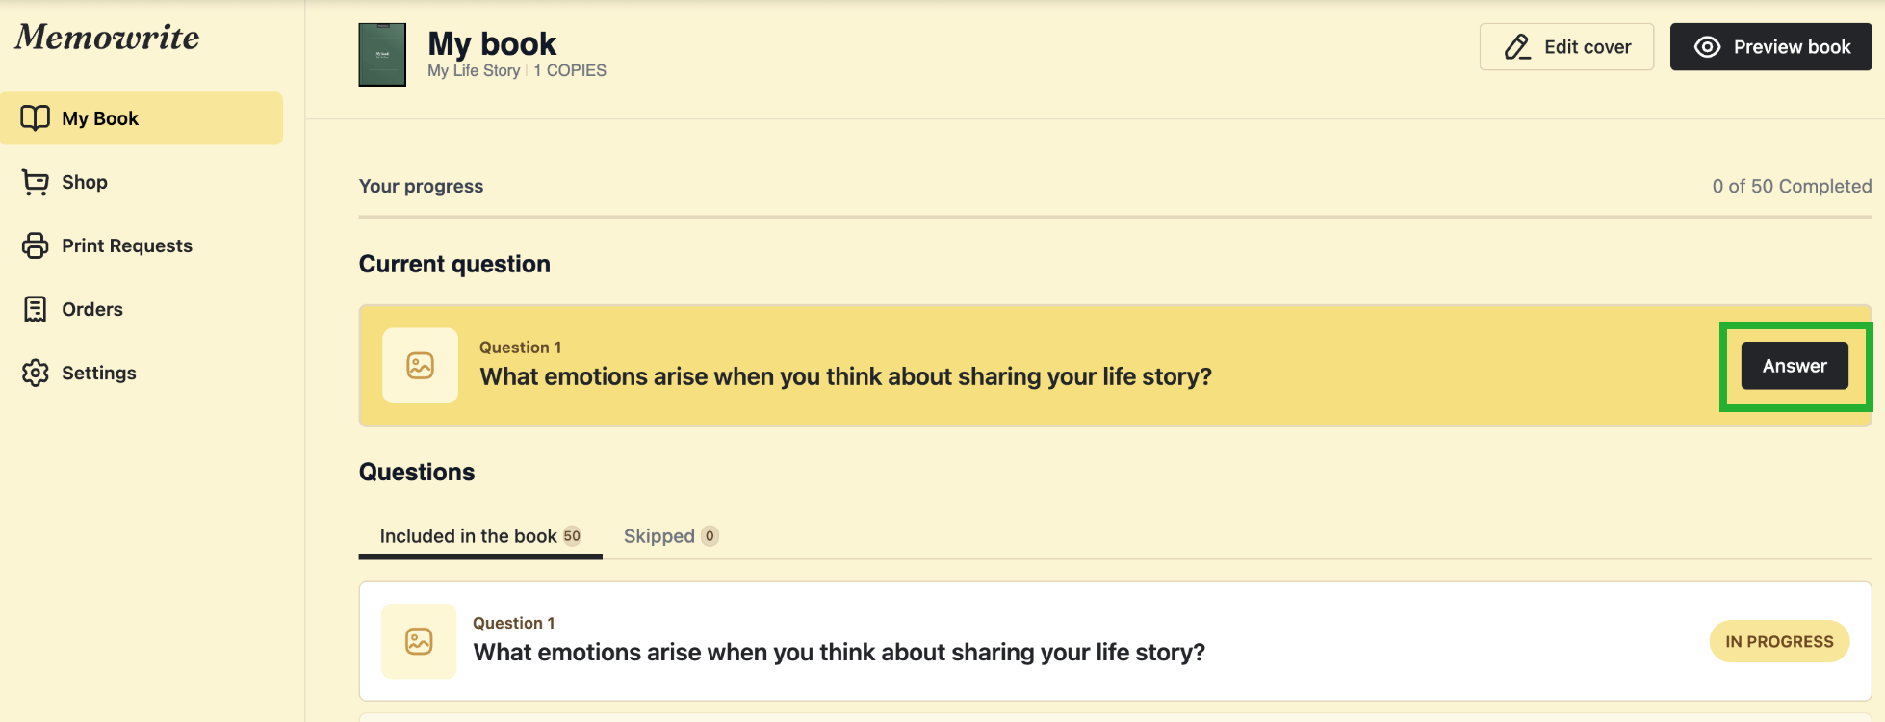1885x722 pixels.
Task: Click the progress bar under Your progress
Action: [1115, 218]
